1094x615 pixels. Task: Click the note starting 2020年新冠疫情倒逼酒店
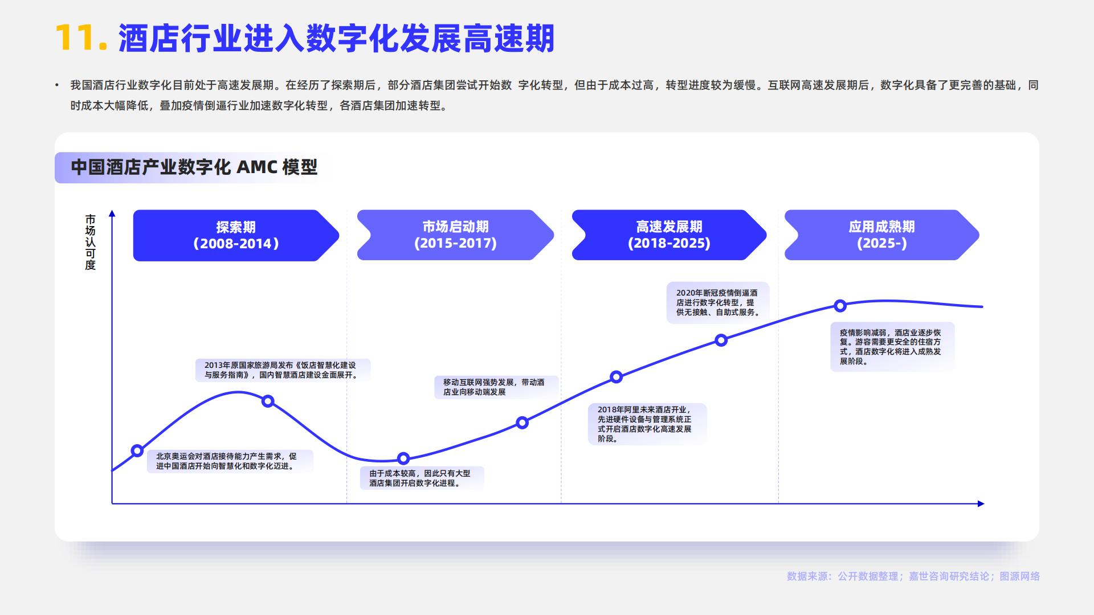click(718, 302)
